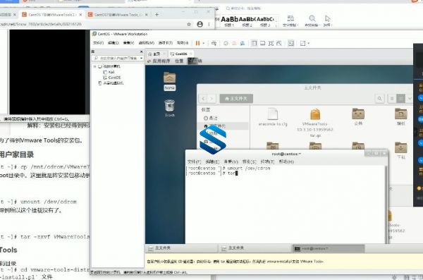Image resolution: width=423 pixels, height=280 pixels.
Task: Open Chrome's three-dot menu
Action: click(209, 24)
